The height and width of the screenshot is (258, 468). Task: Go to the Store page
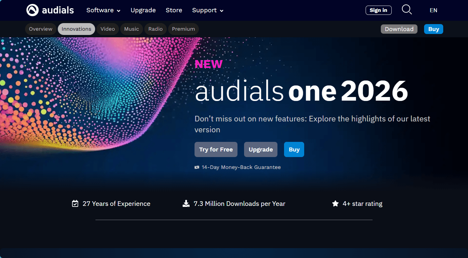click(174, 10)
